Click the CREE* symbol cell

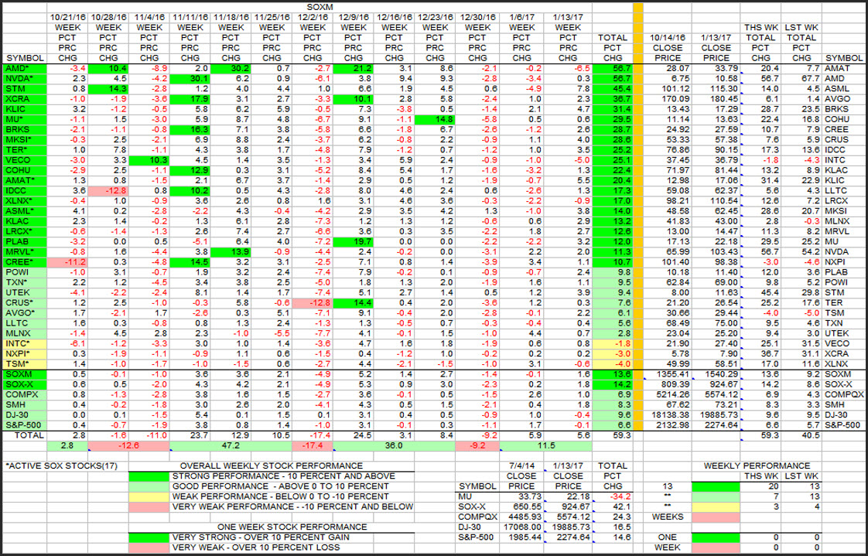click(24, 262)
